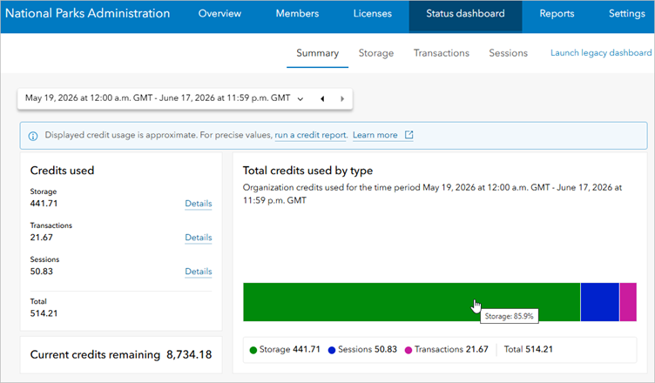
Task: Select the Status dashboard tab
Action: point(465,16)
